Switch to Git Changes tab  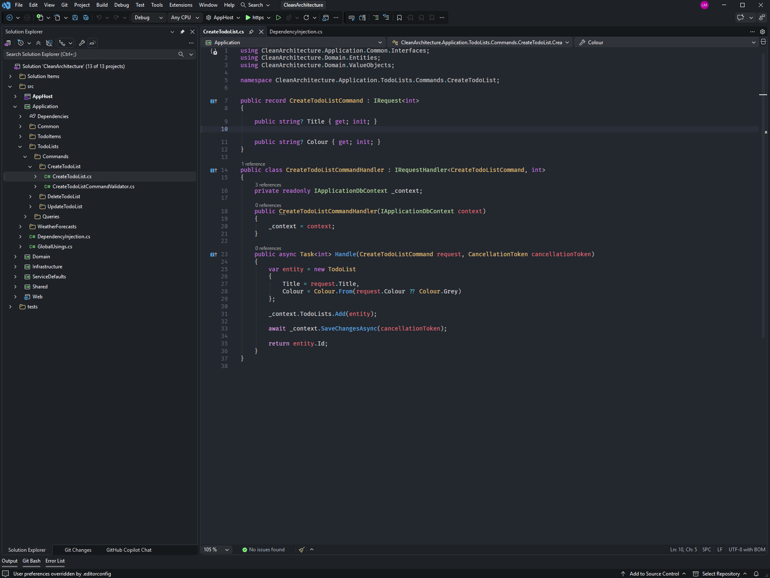[x=78, y=550]
